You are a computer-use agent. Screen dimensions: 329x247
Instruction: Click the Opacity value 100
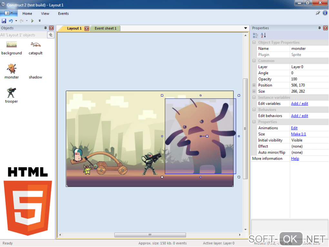[x=309, y=79]
